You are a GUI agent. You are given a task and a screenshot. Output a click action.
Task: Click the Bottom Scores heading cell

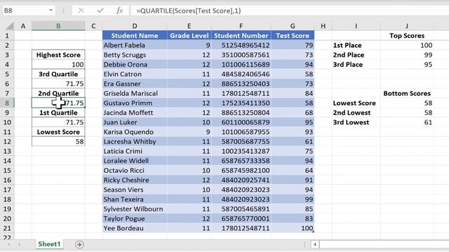tap(407, 93)
